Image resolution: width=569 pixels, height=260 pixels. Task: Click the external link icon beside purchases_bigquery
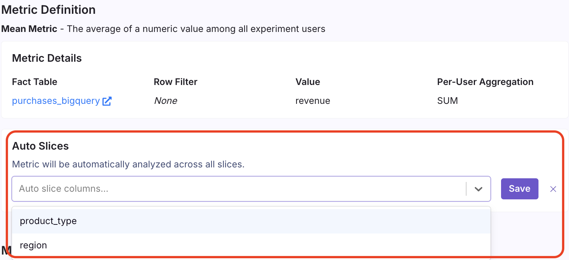tap(107, 101)
